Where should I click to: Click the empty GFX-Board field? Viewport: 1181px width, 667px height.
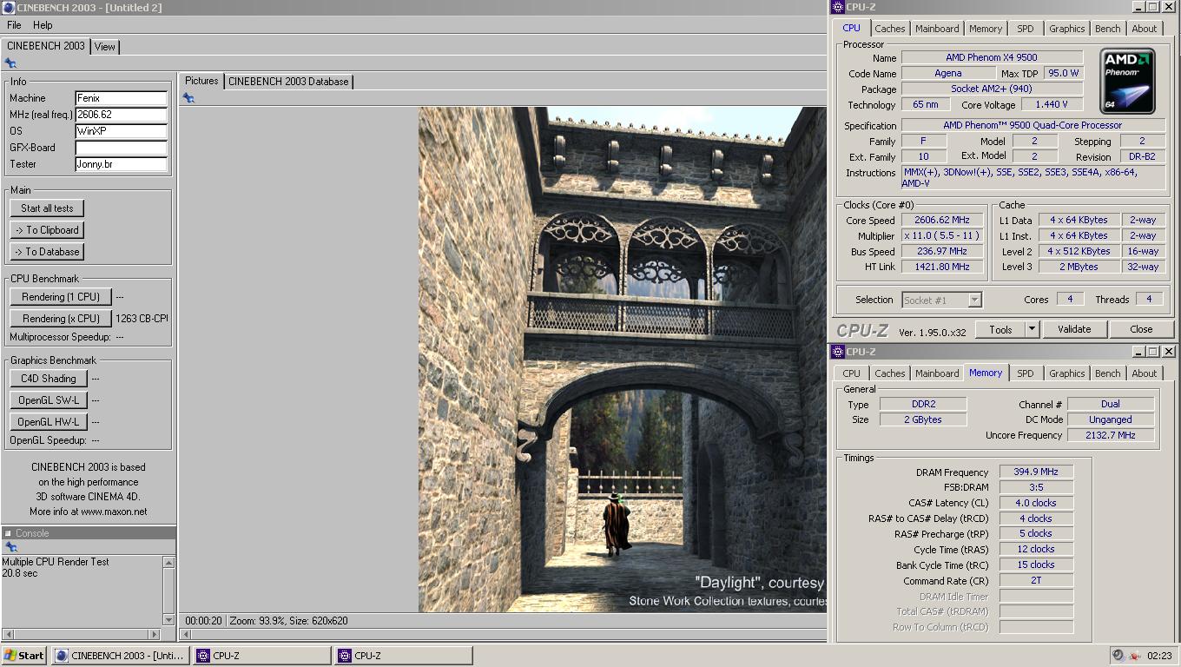(121, 148)
